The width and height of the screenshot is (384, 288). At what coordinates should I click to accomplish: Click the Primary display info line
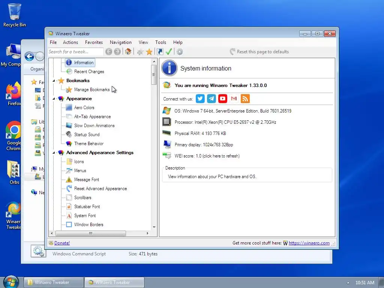pos(204,145)
